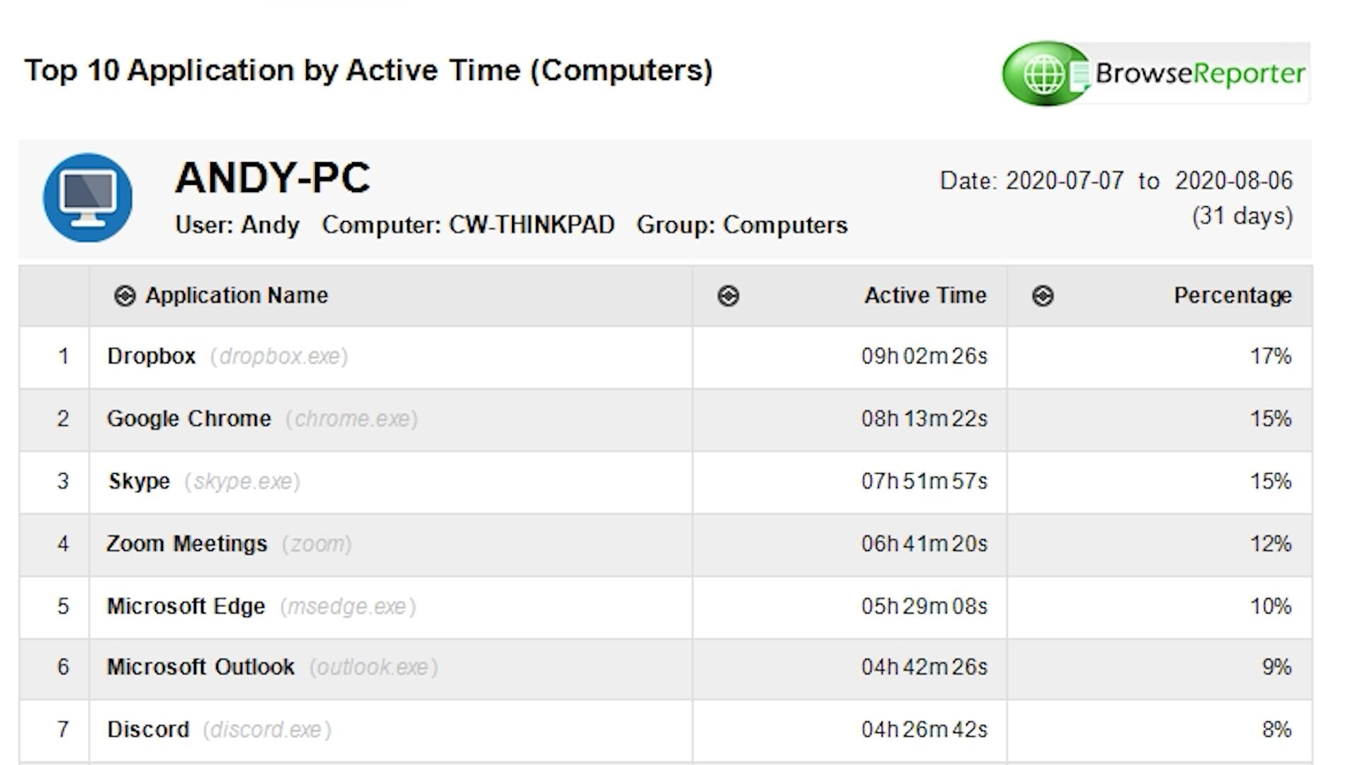The image size is (1360, 765).
Task: Click the Zoom Meetings entry
Action: coord(187,543)
